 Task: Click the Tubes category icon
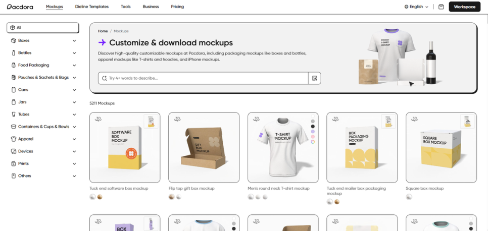coord(13,114)
